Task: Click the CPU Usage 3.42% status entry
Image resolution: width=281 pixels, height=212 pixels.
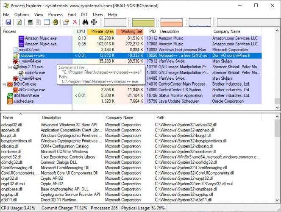Action: coord(18,208)
